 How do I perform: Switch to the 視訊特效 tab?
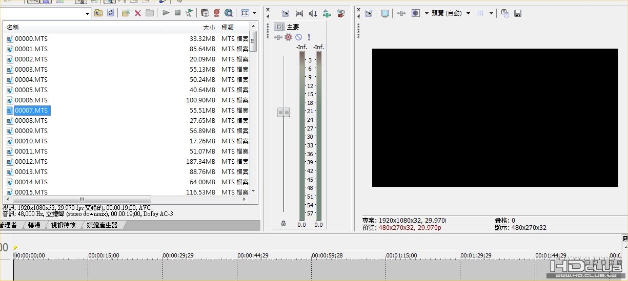[x=64, y=225]
